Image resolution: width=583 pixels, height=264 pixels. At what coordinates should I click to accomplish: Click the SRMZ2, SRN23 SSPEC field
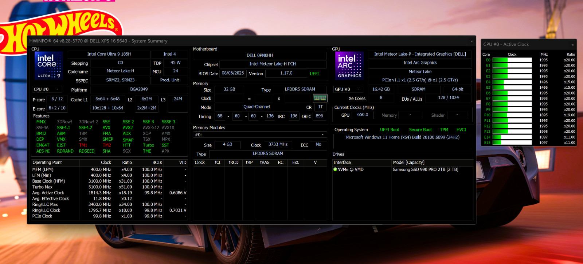click(120, 80)
